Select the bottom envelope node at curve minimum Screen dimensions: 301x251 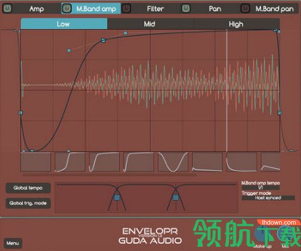click(32, 150)
